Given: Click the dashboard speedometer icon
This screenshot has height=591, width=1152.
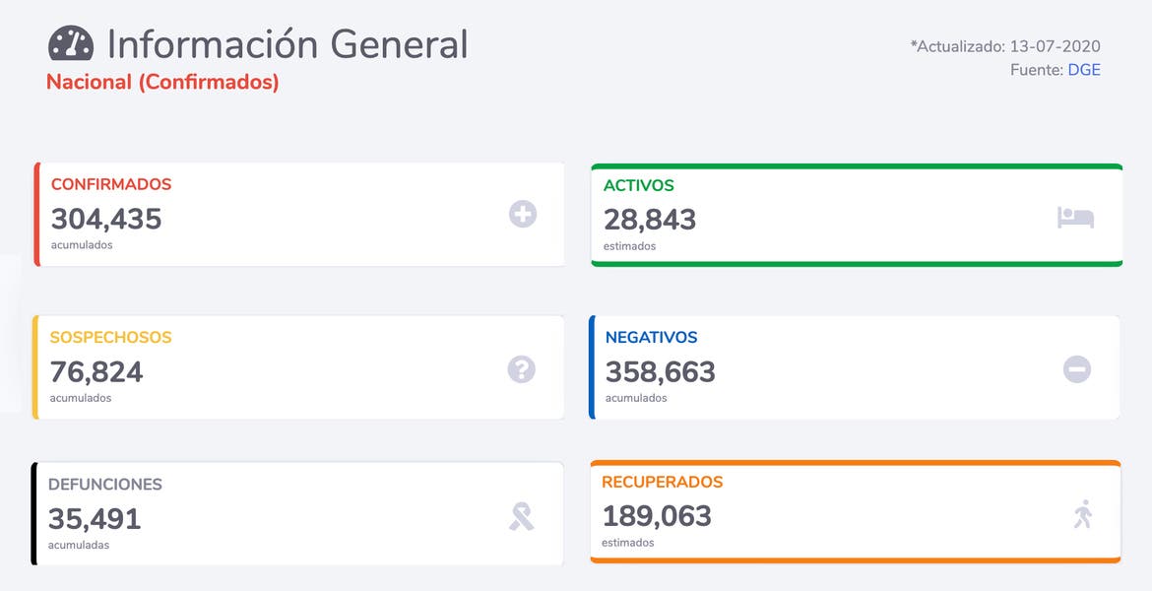Looking at the screenshot, I should pyautogui.click(x=71, y=44).
